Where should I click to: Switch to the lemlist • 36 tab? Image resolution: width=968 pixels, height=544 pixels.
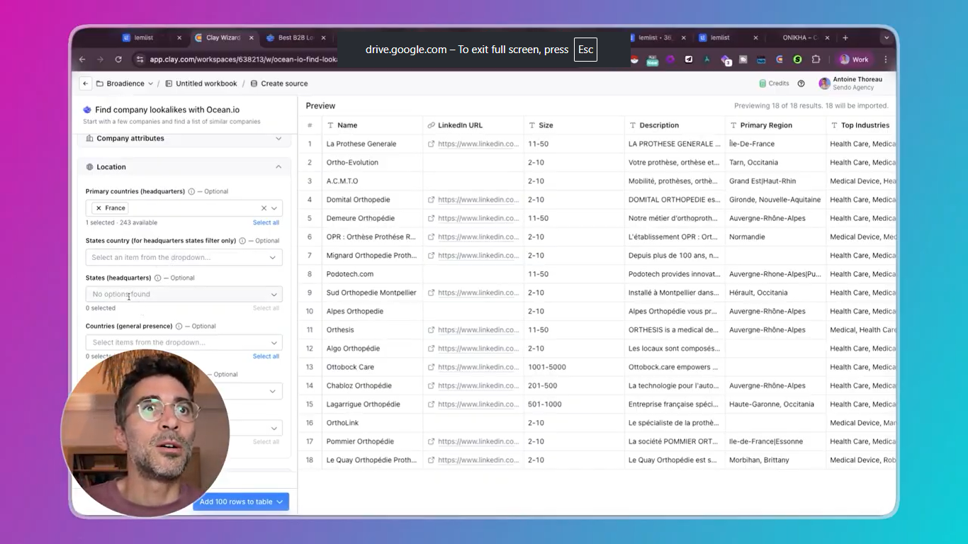656,38
